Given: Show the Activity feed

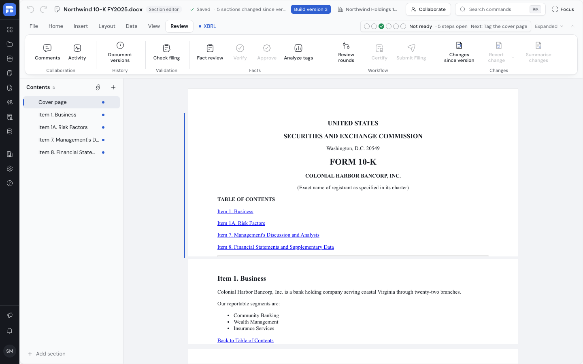Looking at the screenshot, I should (77, 53).
